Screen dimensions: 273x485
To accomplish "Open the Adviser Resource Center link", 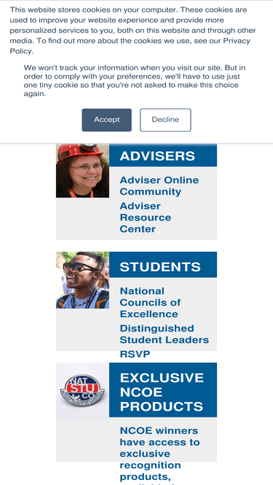I will click(x=146, y=217).
